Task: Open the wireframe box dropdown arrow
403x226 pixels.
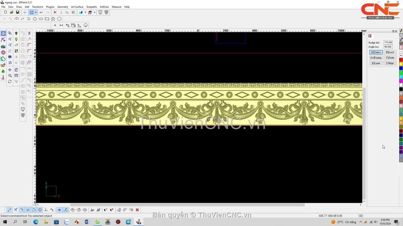Action: (95, 12)
